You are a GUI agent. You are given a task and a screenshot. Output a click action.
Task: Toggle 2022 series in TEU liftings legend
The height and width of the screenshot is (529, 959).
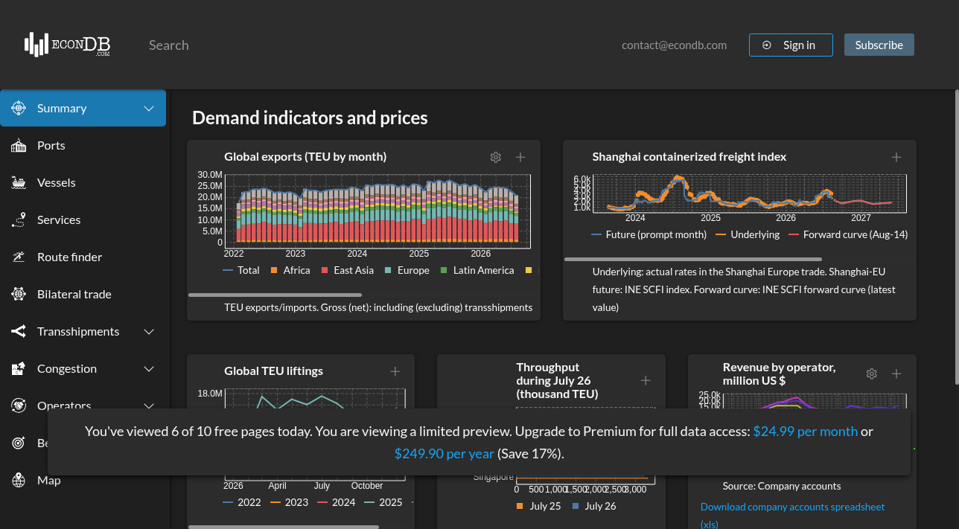242,502
